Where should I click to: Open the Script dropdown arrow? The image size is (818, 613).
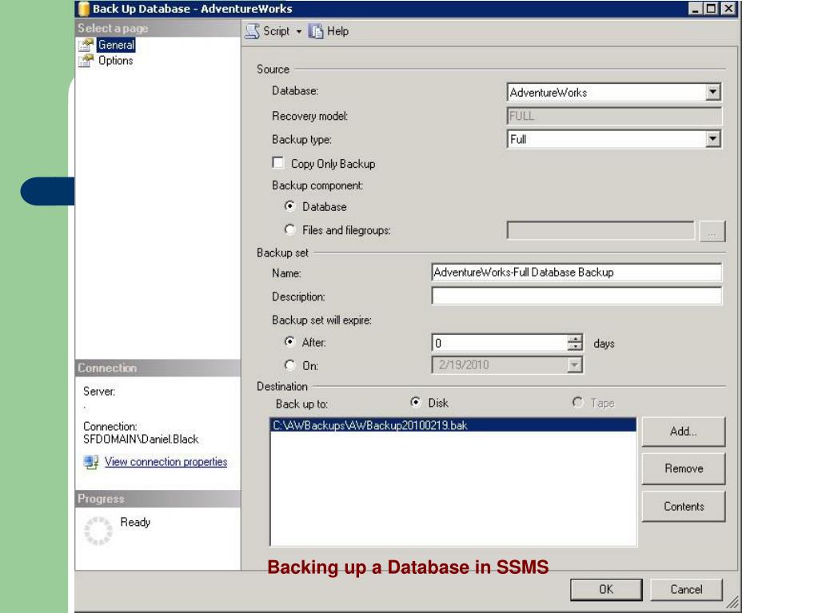[299, 32]
